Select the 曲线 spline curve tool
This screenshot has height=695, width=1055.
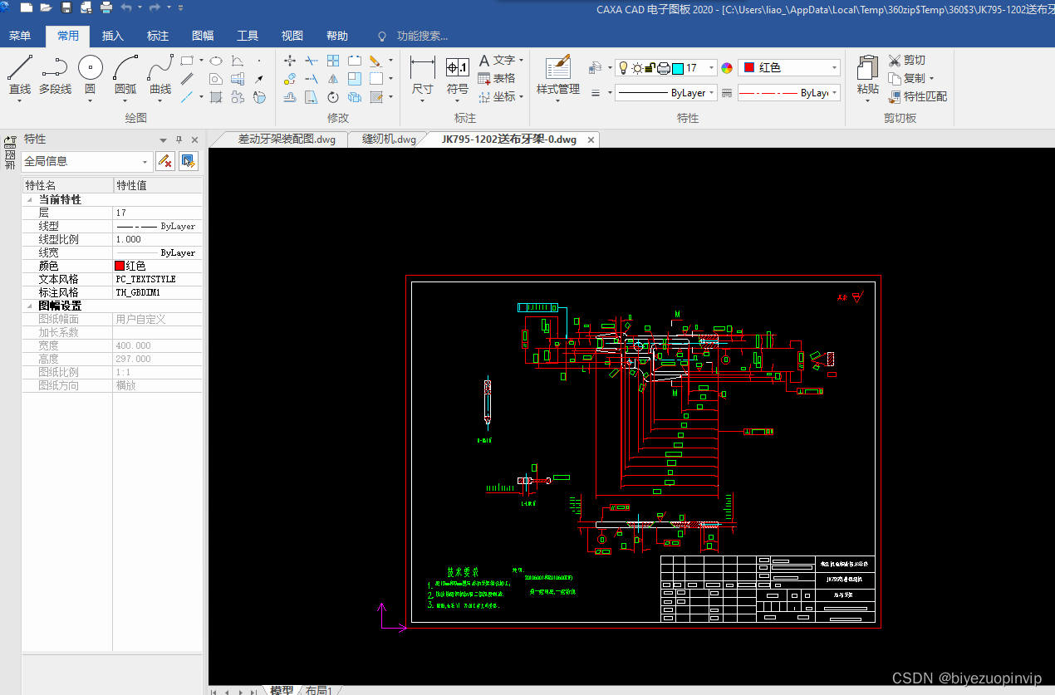(160, 75)
